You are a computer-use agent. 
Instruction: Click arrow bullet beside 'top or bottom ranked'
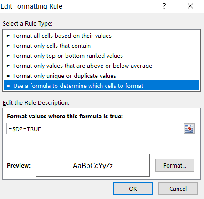point(9,56)
